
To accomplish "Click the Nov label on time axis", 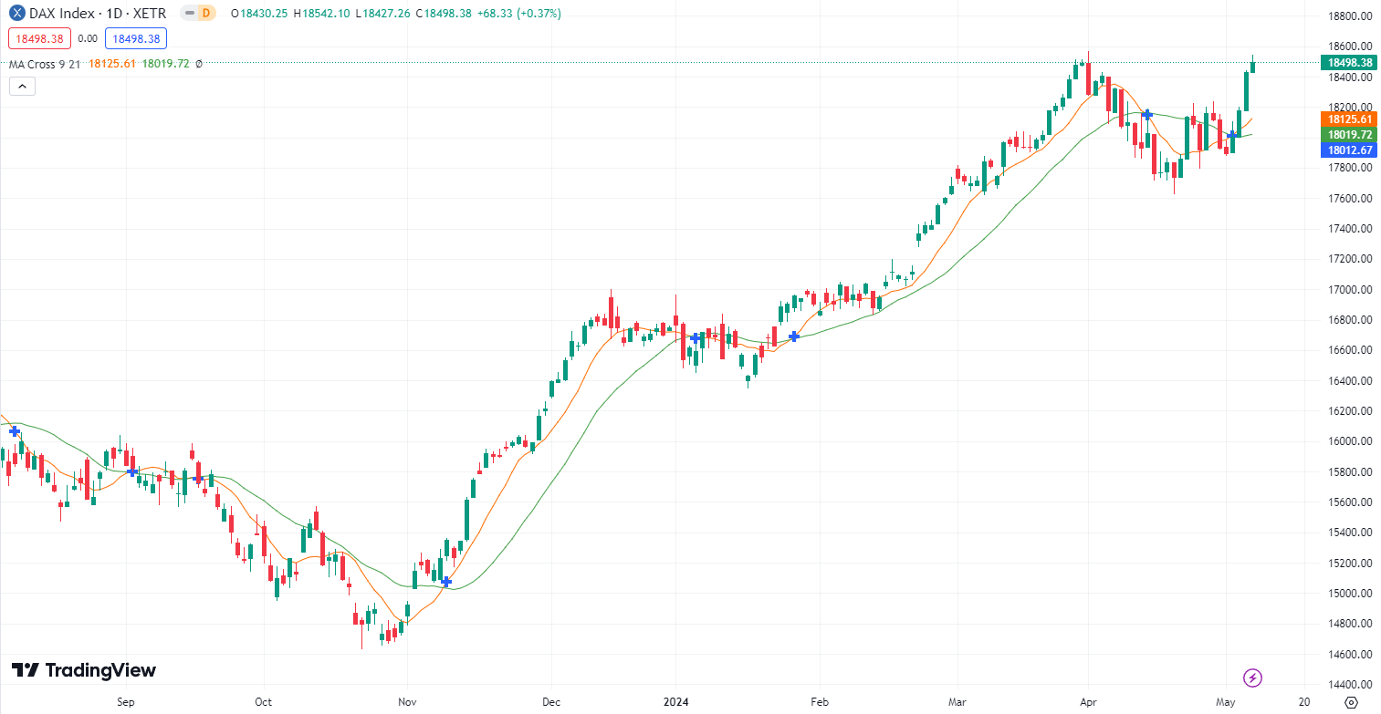I will [x=407, y=702].
